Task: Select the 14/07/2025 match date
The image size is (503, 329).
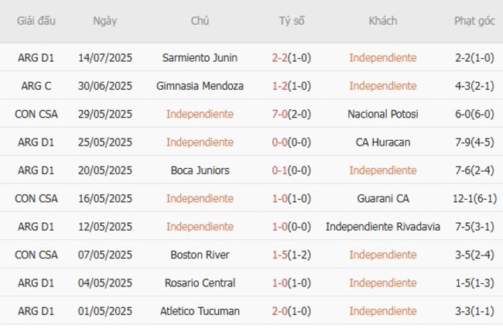Action: tap(105, 57)
